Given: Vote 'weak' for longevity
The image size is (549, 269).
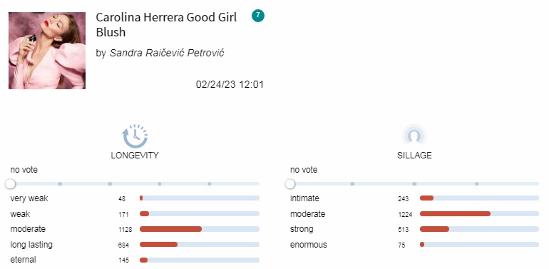Looking at the screenshot, I should click(135, 213).
